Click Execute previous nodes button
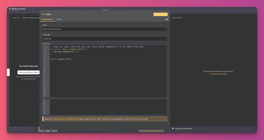This screenshot has height=140, width=264. click(x=28, y=72)
